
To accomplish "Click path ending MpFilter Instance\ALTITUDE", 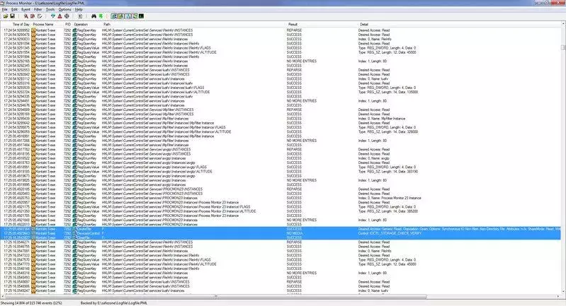I will click(166, 131).
